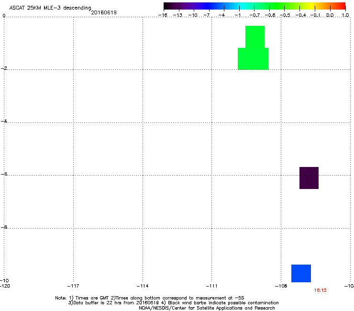Image resolution: width=354 pixels, height=311 pixels.
Task: Click the color scale label -0.7
Action: coord(254,15)
